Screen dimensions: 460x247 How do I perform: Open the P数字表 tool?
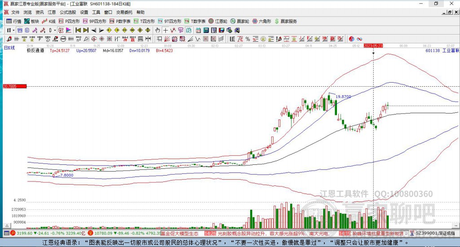[x=120, y=21]
